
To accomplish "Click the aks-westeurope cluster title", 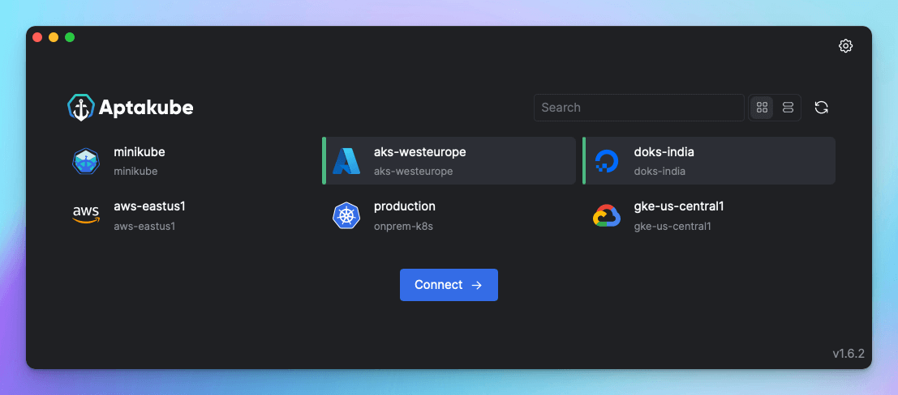I will point(419,152).
